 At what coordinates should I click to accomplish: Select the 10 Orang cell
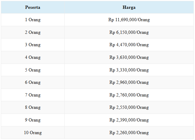click(33, 133)
